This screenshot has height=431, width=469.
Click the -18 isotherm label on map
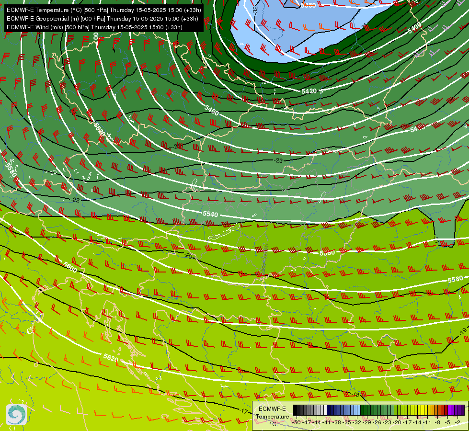[x=355, y=395]
